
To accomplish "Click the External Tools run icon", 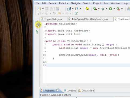I will click(x=118, y=9).
